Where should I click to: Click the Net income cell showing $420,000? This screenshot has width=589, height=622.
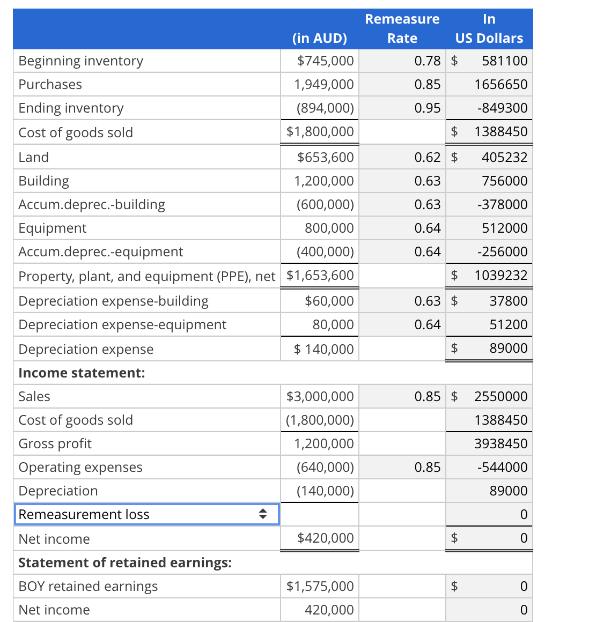point(319,538)
